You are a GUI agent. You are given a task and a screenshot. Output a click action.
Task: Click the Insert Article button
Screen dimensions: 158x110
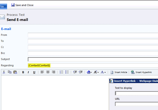(119, 72)
